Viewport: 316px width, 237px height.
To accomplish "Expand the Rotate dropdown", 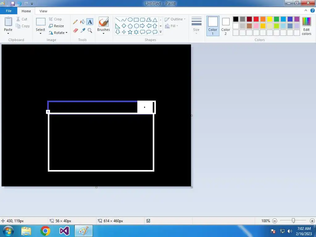I will click(67, 33).
